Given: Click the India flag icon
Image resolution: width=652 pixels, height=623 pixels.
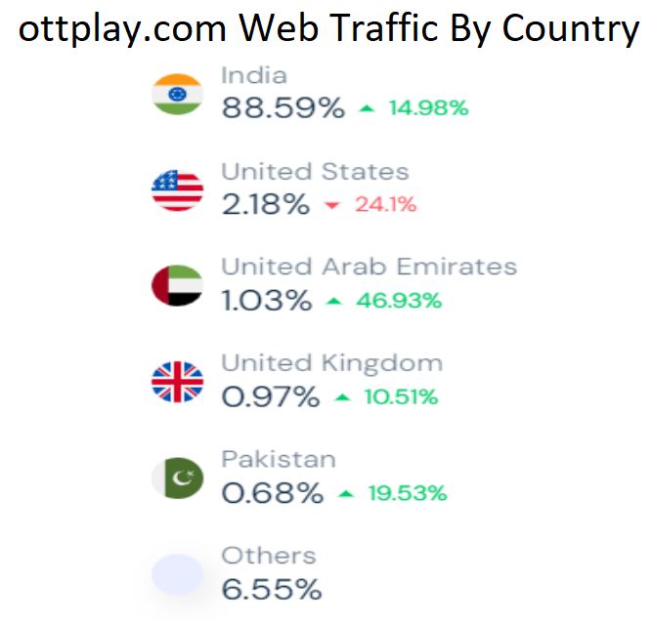Looking at the screenshot, I should (x=177, y=93).
